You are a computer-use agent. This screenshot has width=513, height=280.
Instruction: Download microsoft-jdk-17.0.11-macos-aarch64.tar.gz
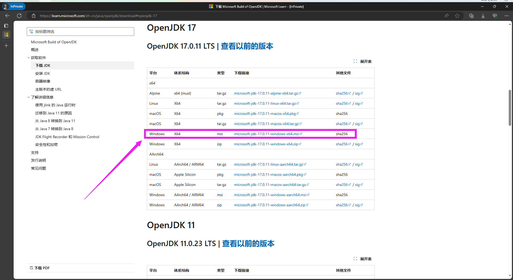click(271, 185)
